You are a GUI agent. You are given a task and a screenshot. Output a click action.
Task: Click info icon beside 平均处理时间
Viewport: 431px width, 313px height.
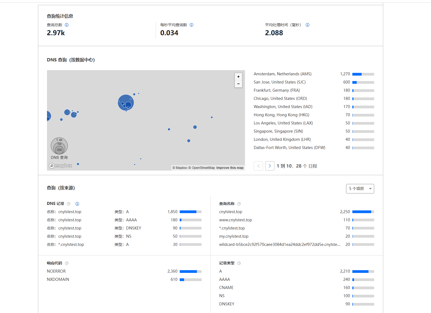click(308, 25)
